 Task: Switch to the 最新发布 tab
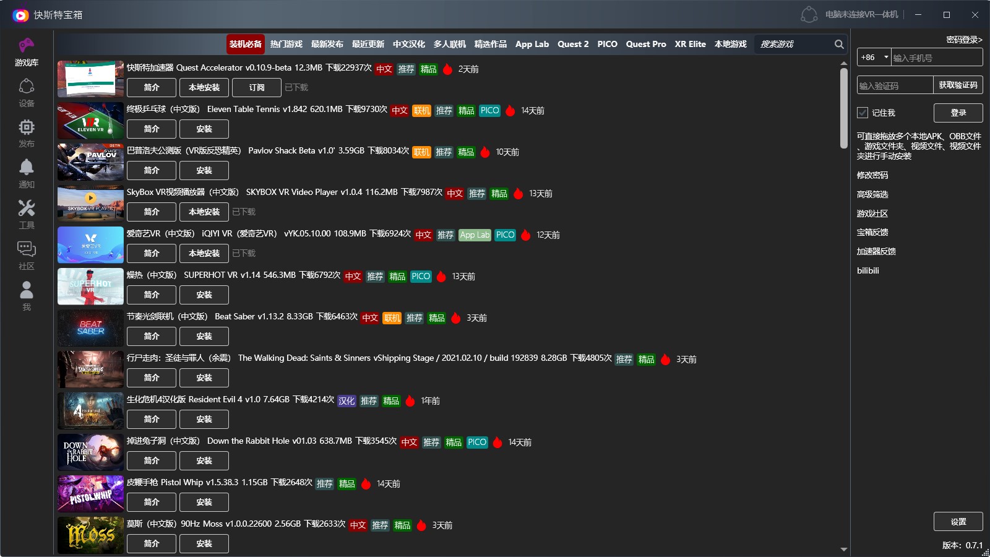(327, 44)
